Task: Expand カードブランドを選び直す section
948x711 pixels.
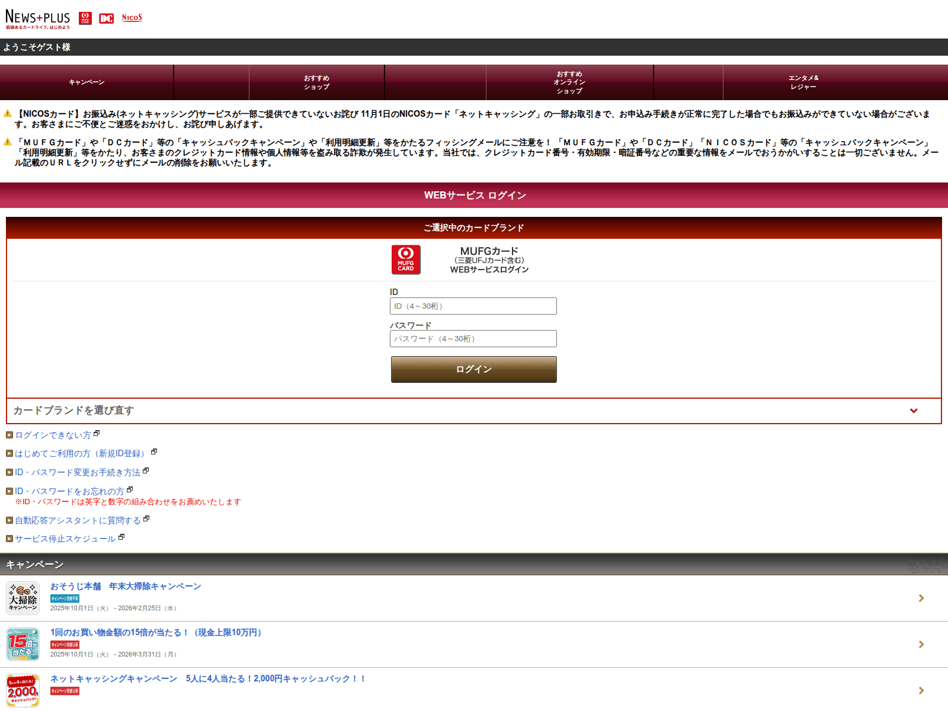Action: [474, 411]
